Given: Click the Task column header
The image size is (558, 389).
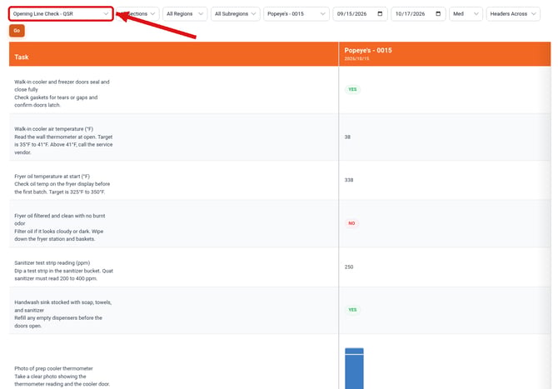Looking at the screenshot, I should (174, 54).
